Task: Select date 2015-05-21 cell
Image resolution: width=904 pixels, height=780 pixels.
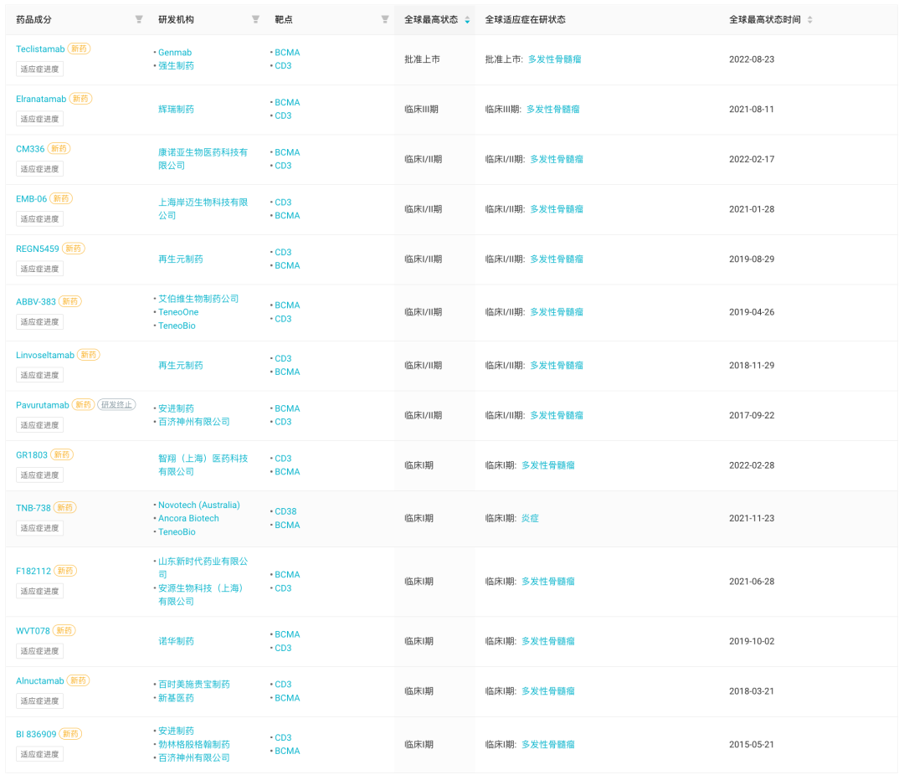Action: pyautogui.click(x=751, y=744)
